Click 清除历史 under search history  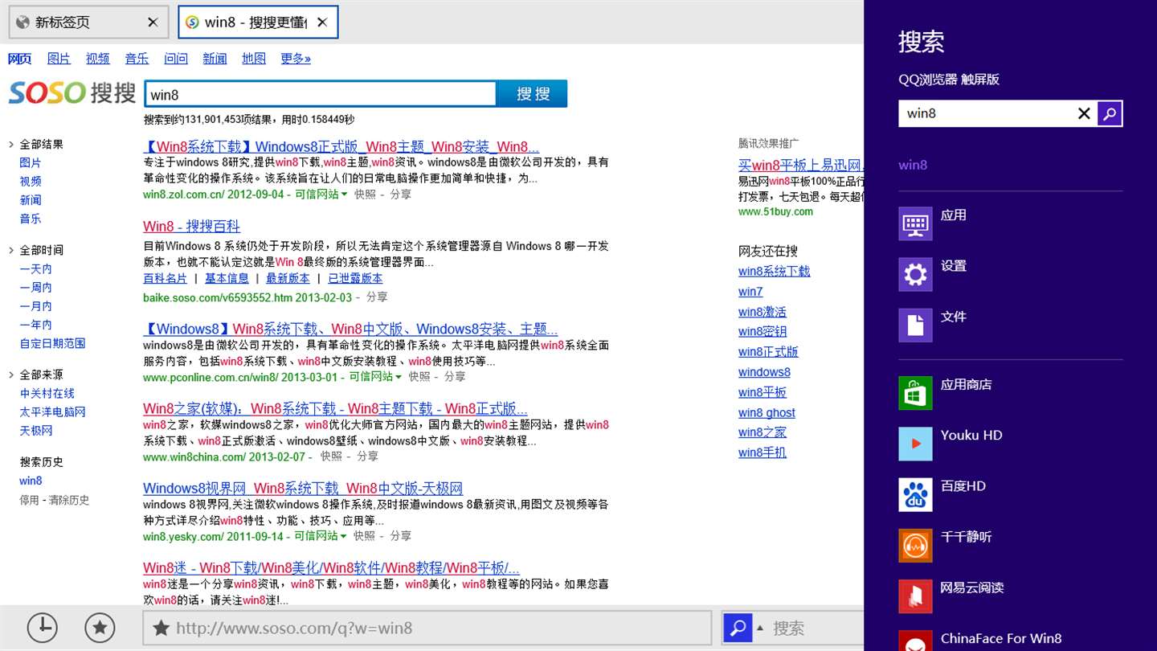pyautogui.click(x=69, y=500)
